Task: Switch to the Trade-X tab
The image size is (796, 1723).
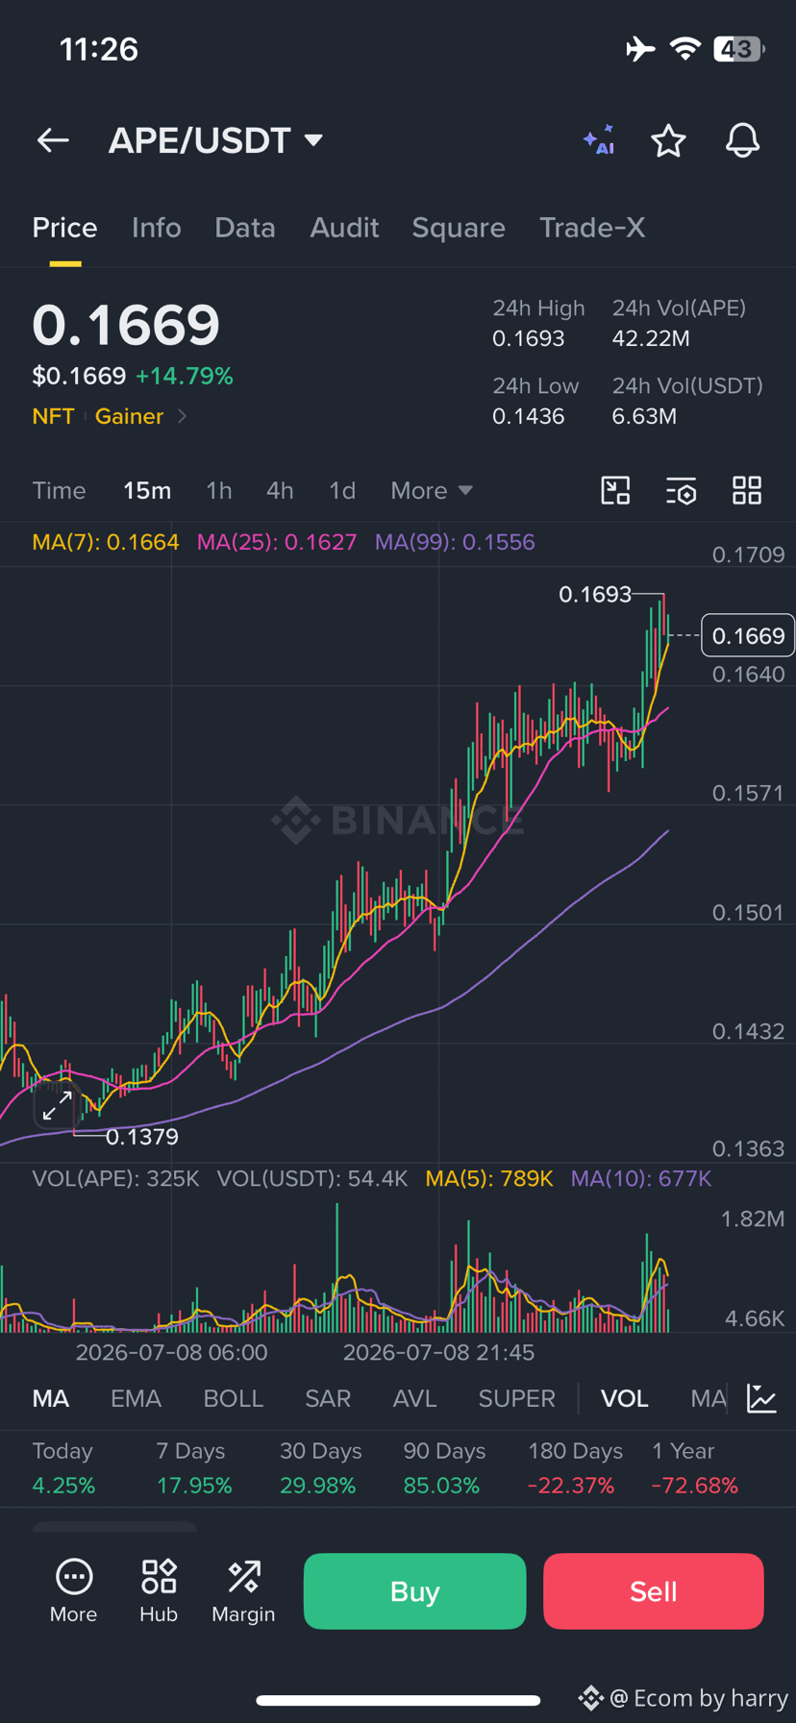Action: click(592, 228)
